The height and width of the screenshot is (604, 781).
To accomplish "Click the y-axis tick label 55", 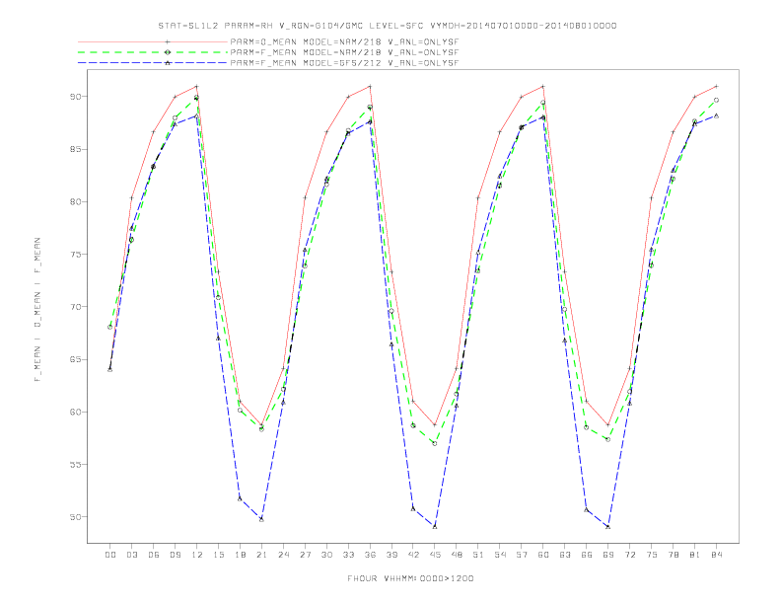I will tap(75, 465).
